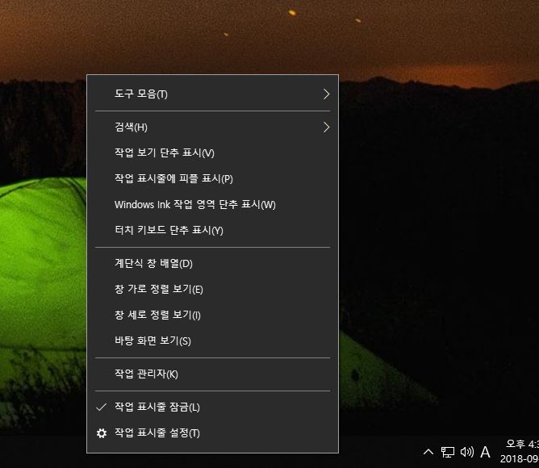This screenshot has height=468, width=539.
Task: Open the network status tray icon
Action: (x=448, y=452)
